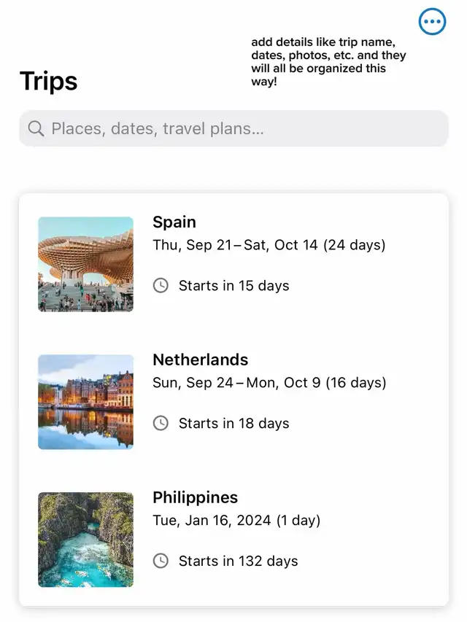Open the Netherlands canal photo thumbnail
This screenshot has width=467, height=622.
click(85, 402)
